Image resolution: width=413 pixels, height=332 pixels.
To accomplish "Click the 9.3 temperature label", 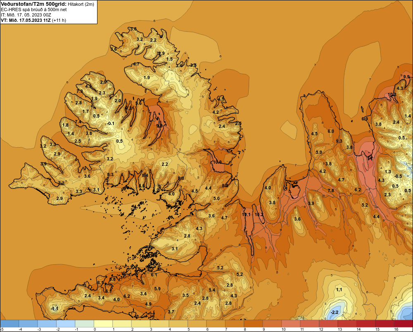I will point(339,141).
